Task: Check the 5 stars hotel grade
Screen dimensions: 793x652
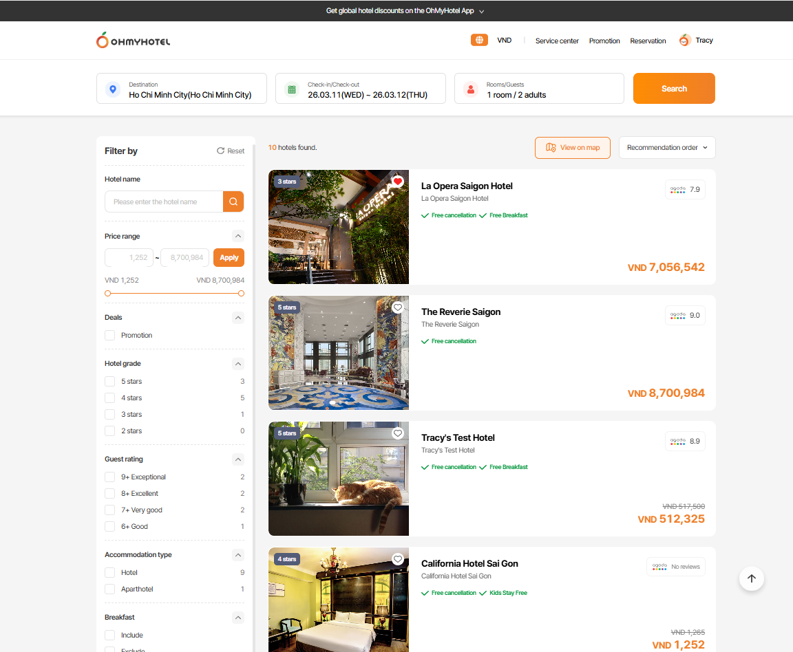Action: (109, 382)
